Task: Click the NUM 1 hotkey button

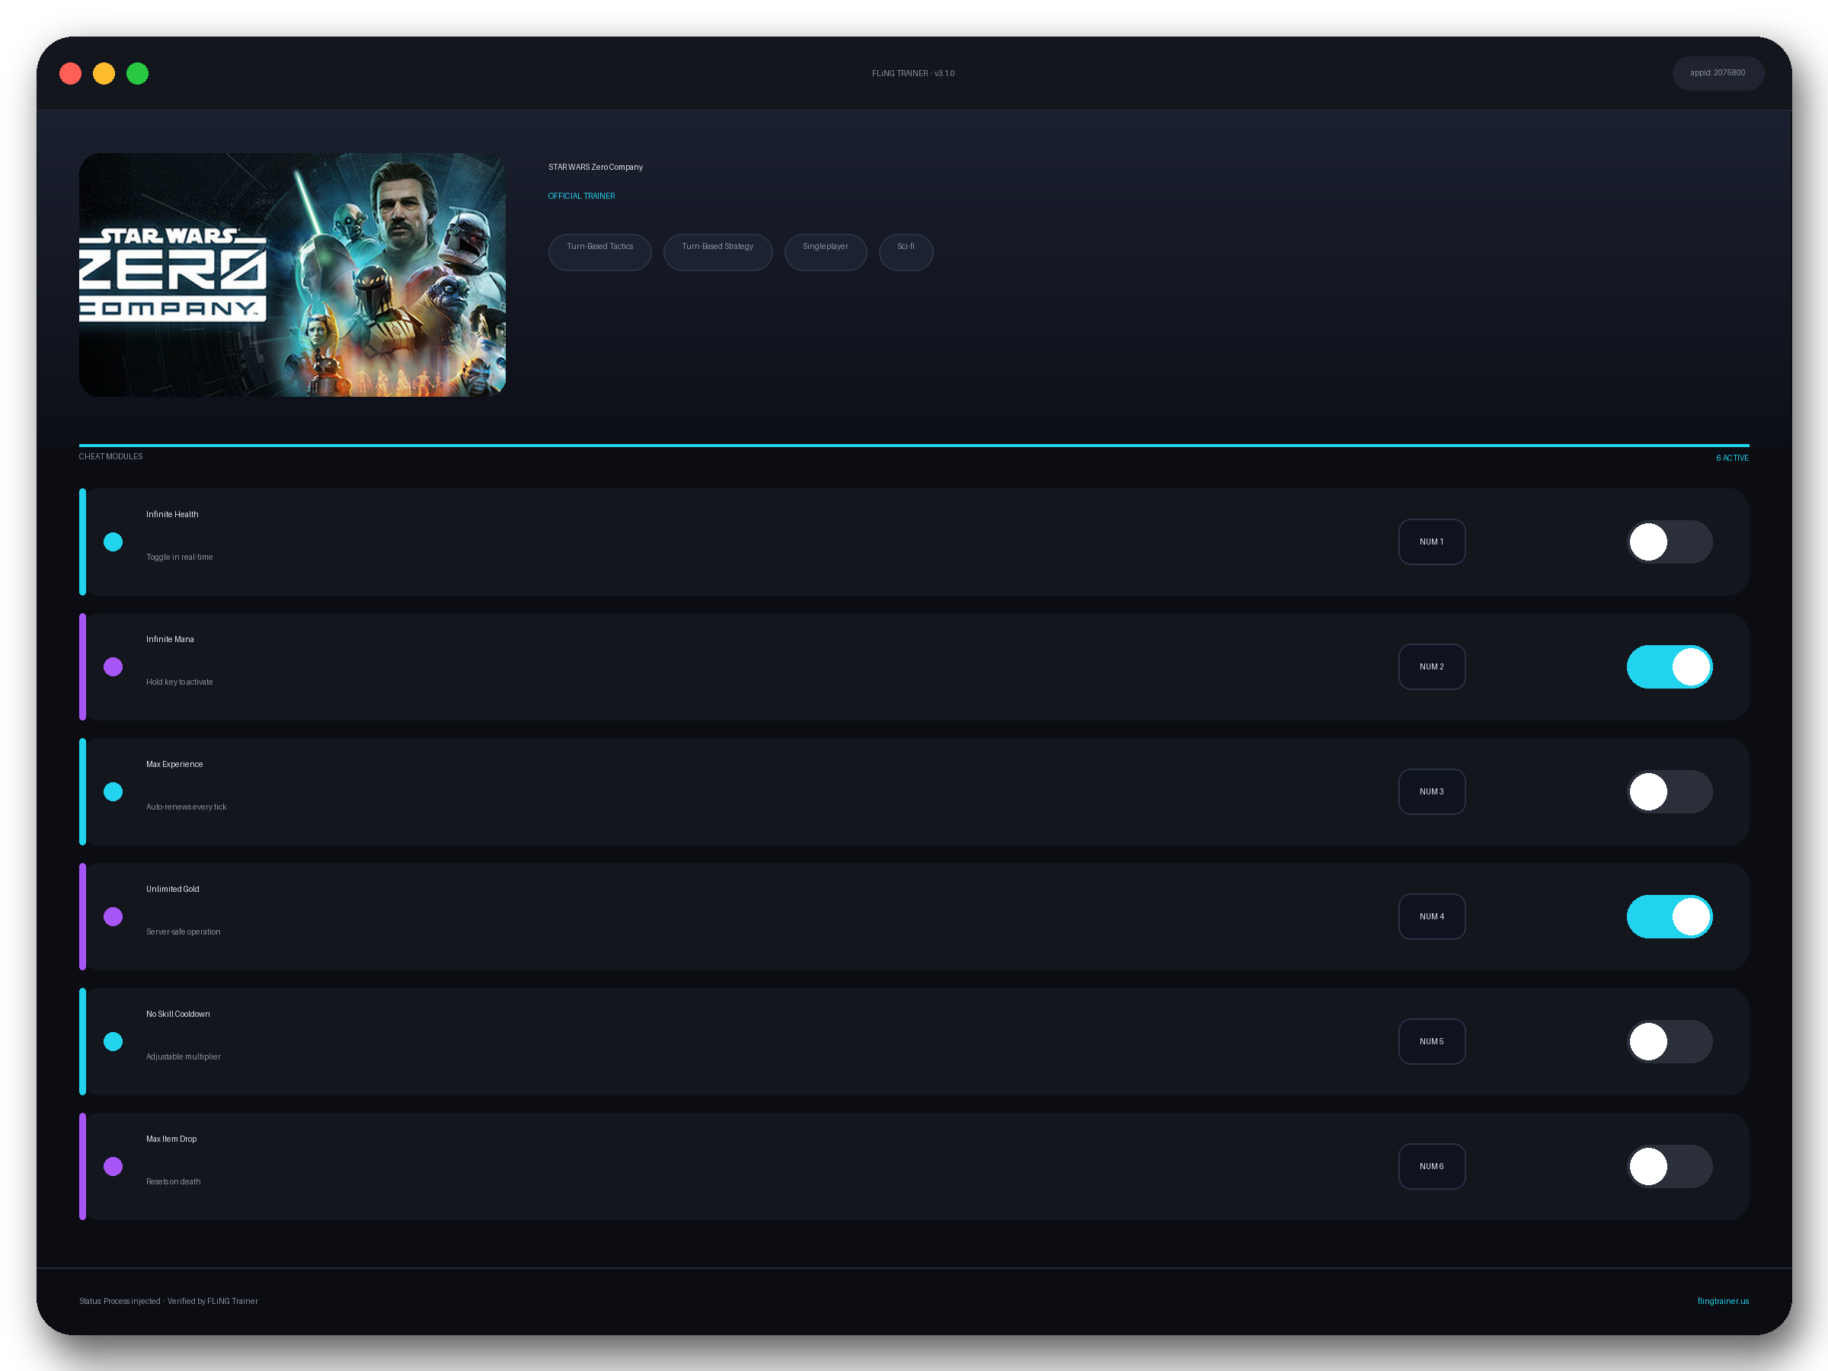Action: click(x=1431, y=542)
